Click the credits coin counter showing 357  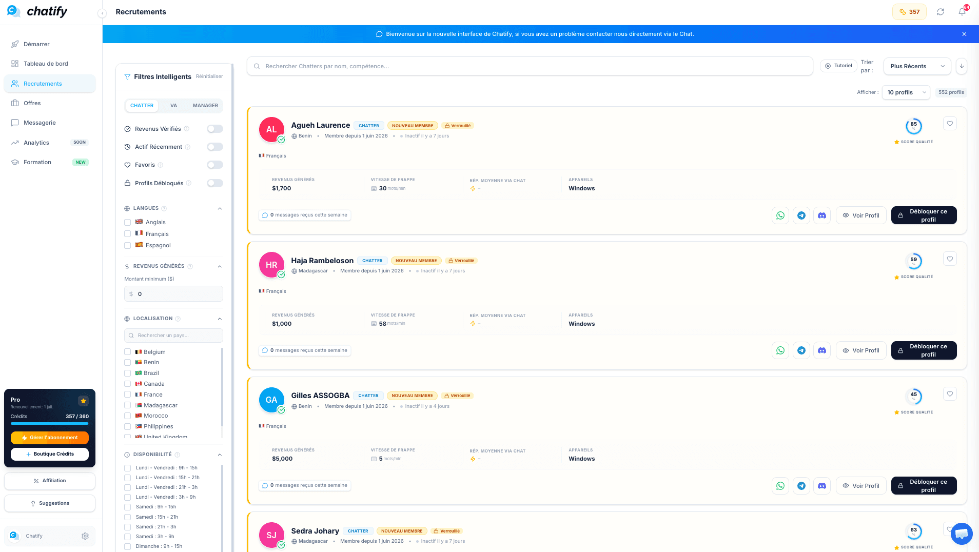(x=909, y=12)
